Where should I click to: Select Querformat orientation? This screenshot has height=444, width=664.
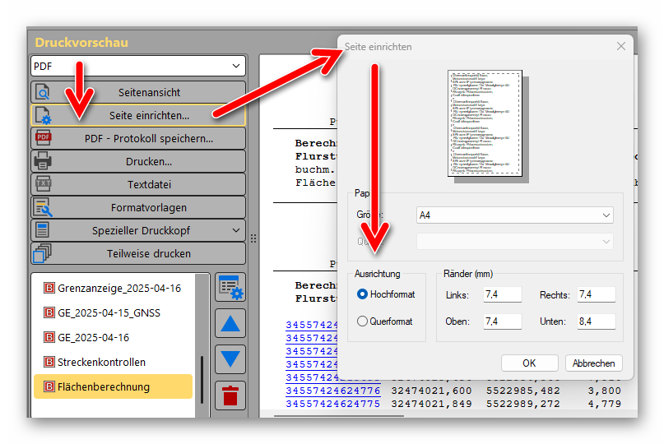pyautogui.click(x=363, y=321)
